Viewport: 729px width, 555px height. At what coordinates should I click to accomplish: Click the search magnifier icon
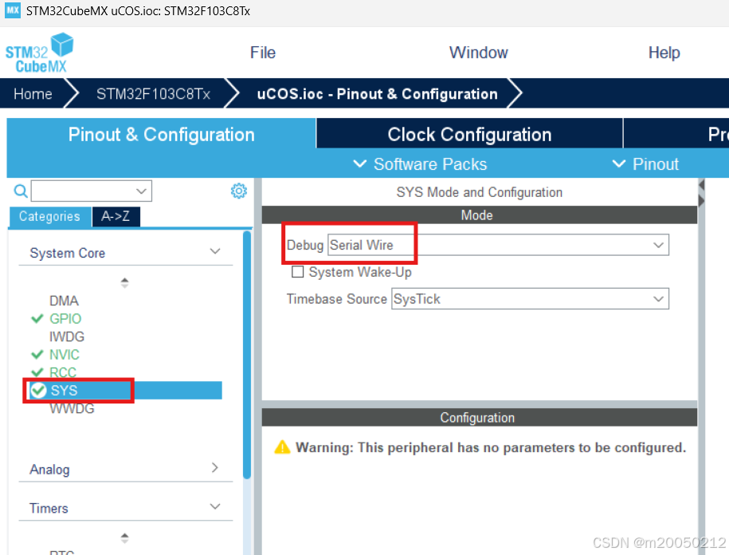(x=20, y=191)
